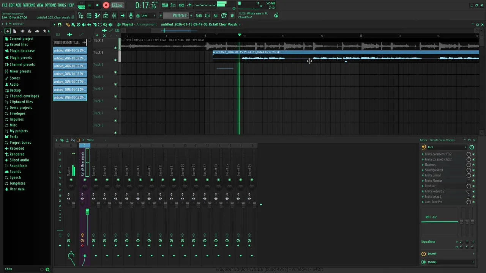The image size is (486, 273).
Task: Select the playlist mute tool
Action: (x=84, y=24)
